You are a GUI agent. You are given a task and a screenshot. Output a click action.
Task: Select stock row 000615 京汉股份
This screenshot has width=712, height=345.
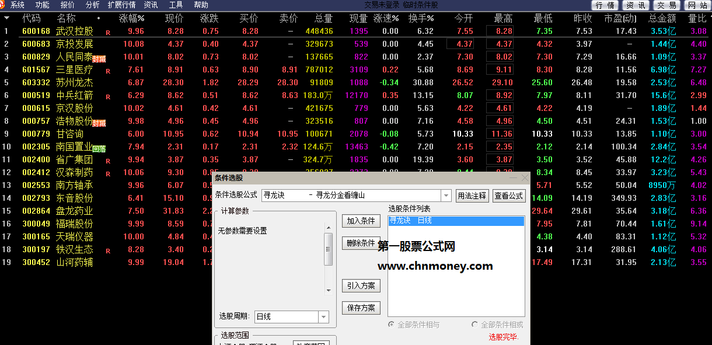pyautogui.click(x=356, y=108)
